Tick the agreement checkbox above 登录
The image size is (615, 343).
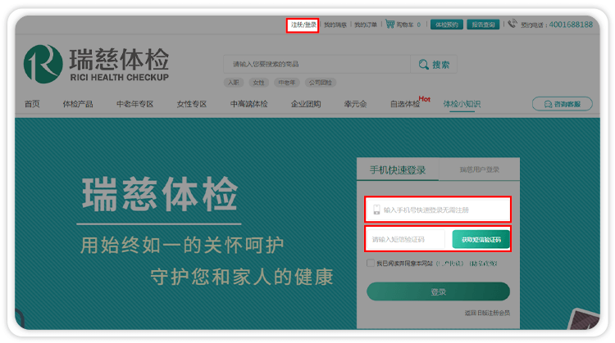pos(371,263)
